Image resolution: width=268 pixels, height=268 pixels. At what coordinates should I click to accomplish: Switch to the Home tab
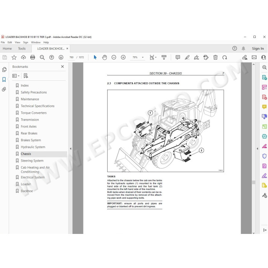click(x=7, y=49)
